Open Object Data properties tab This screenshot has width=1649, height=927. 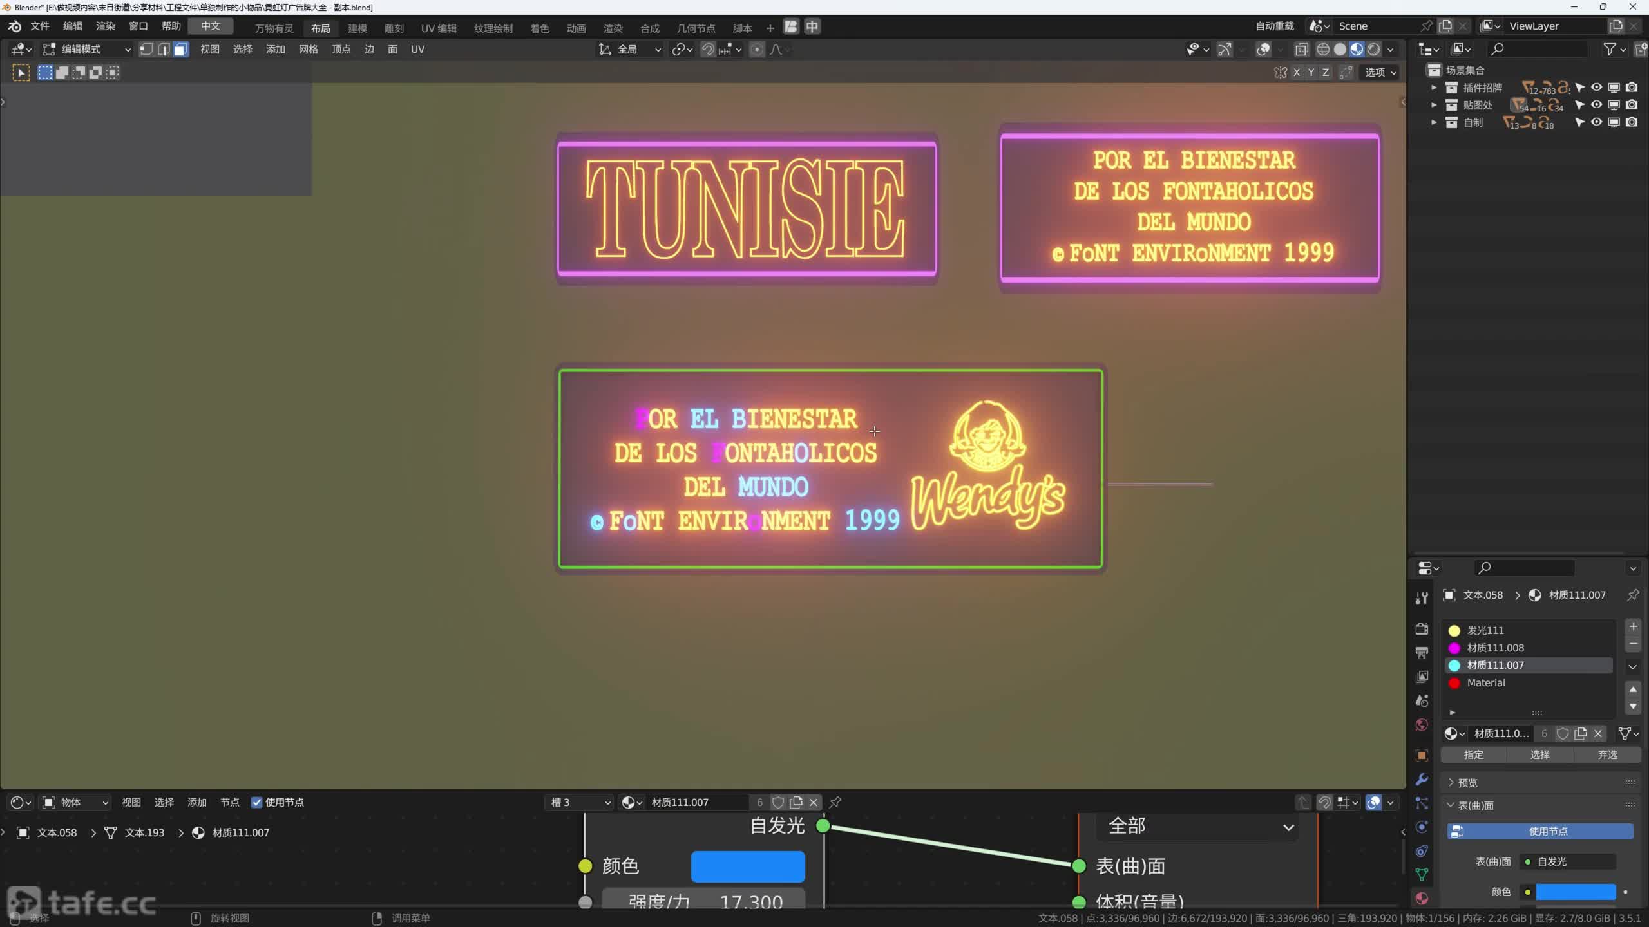(1422, 874)
